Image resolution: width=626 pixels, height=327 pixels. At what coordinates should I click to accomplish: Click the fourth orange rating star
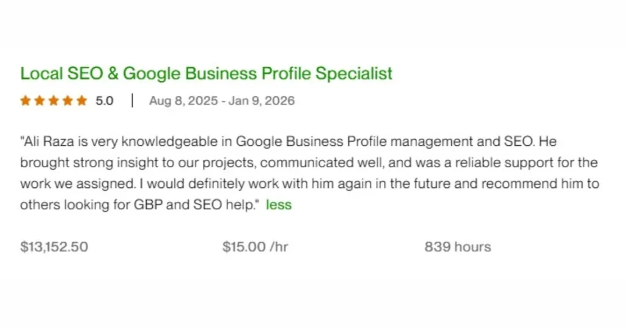pos(67,101)
